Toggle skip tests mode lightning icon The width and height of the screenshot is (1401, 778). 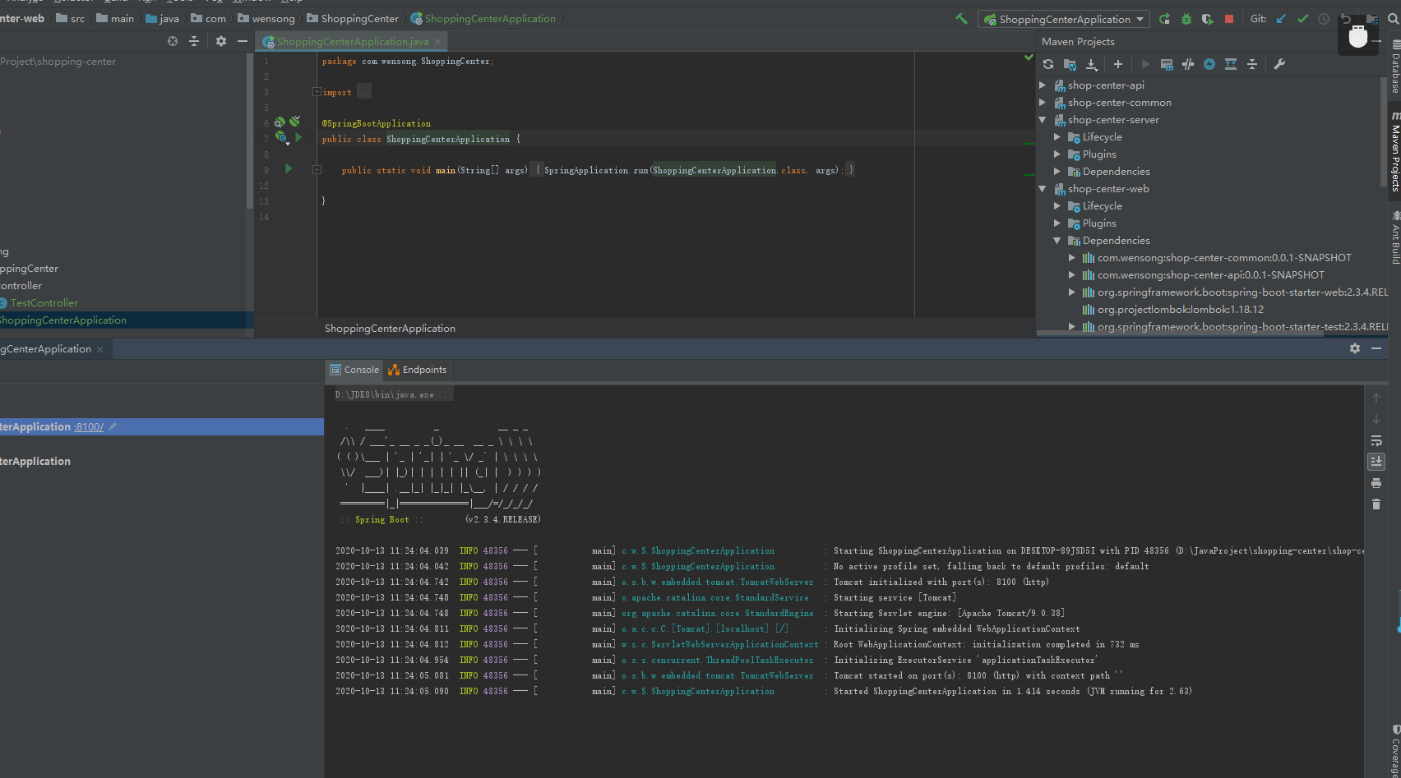click(x=1209, y=64)
